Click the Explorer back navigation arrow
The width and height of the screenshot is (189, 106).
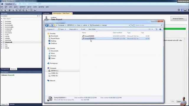(x=47, y=25)
